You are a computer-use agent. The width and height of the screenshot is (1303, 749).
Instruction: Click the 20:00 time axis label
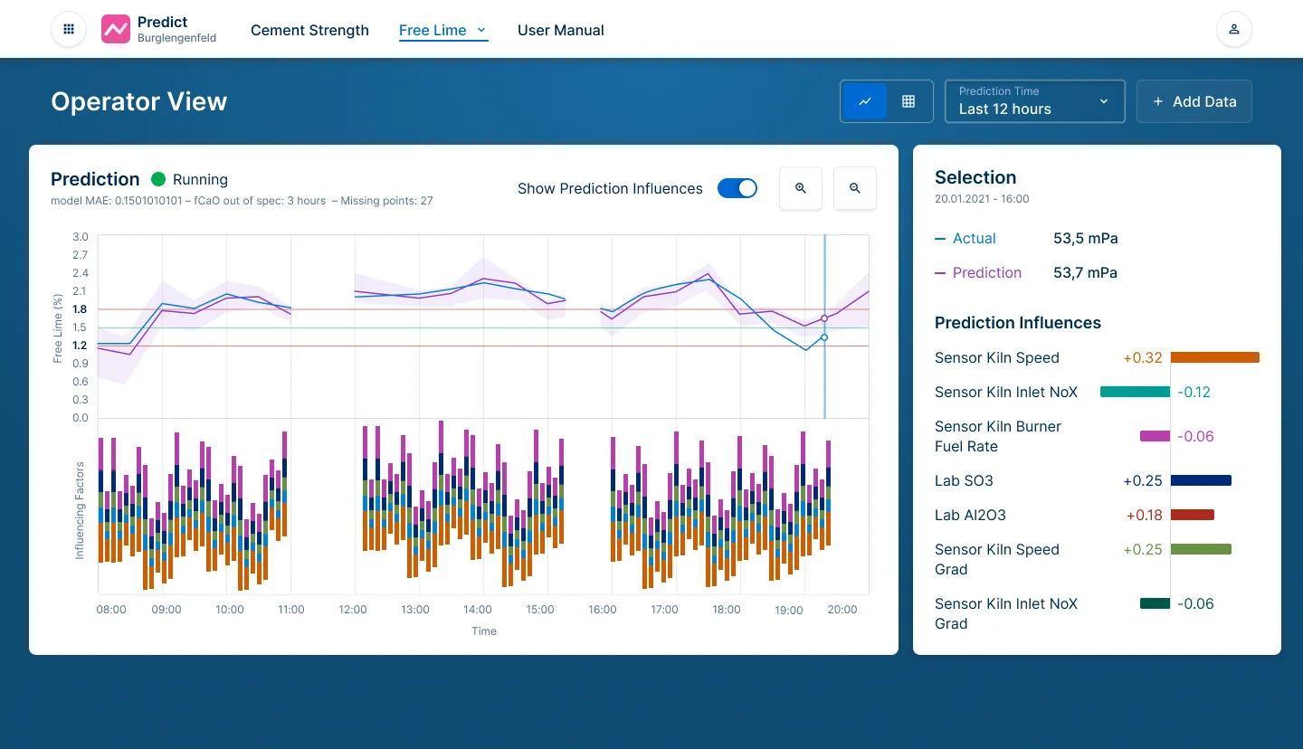tap(842, 610)
